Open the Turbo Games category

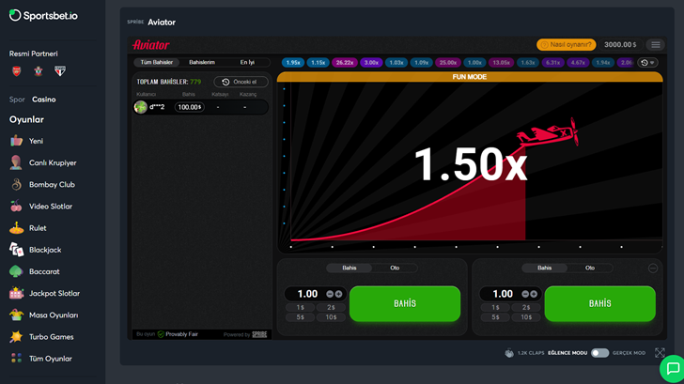(41, 337)
